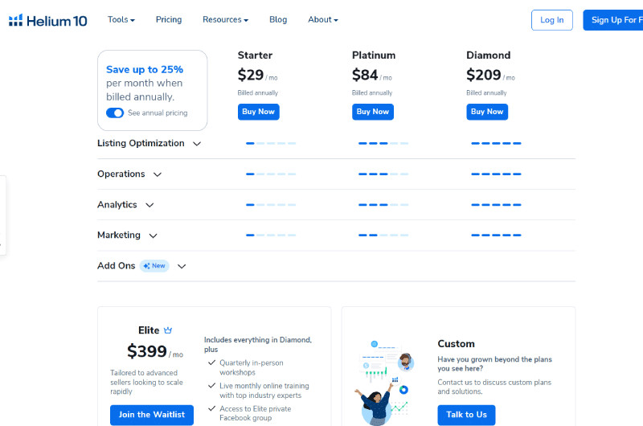The height and width of the screenshot is (426, 643).
Task: Click the Starter plan heading
Action: pos(255,55)
